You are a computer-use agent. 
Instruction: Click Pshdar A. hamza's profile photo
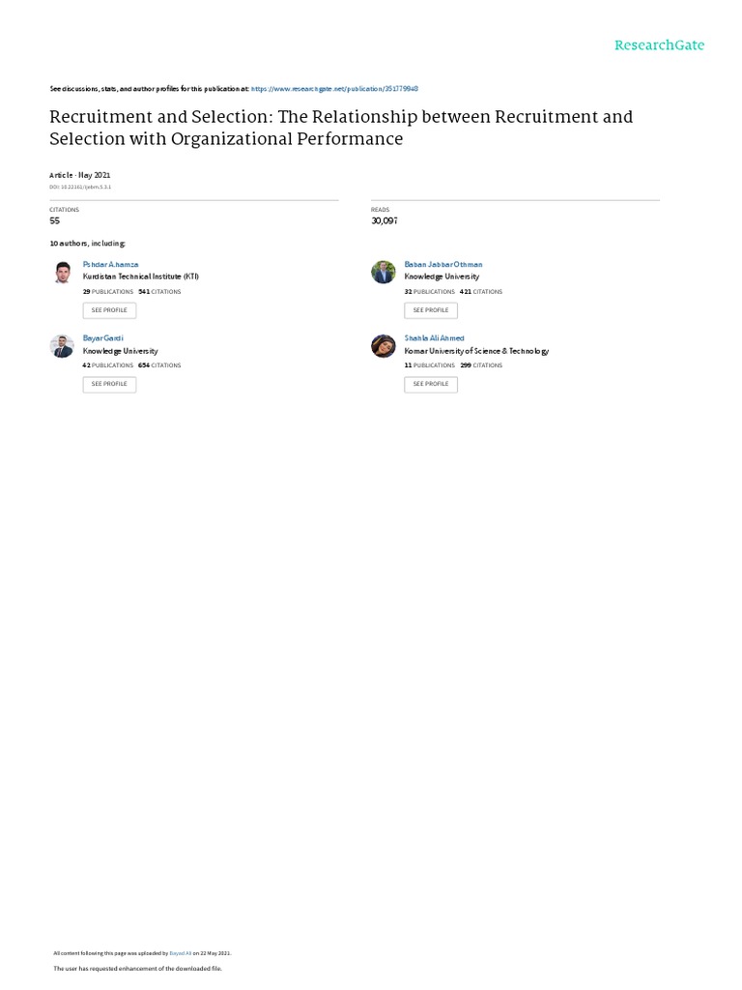[x=62, y=273]
